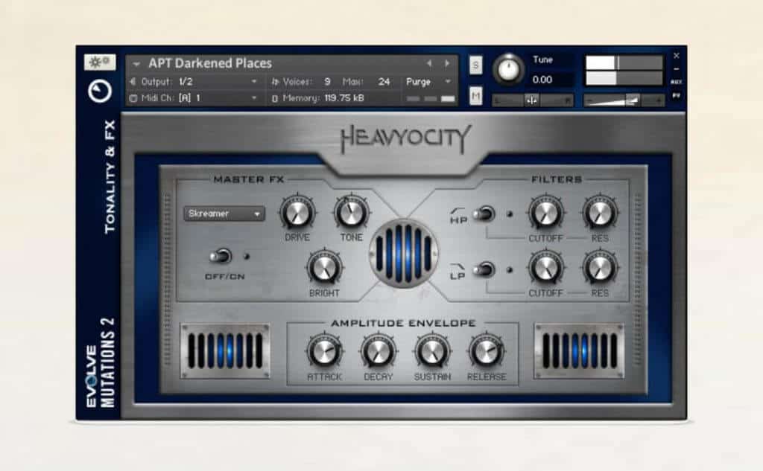763x471 pixels.
Task: Open the Purge dropdown menu
Action: [x=428, y=82]
